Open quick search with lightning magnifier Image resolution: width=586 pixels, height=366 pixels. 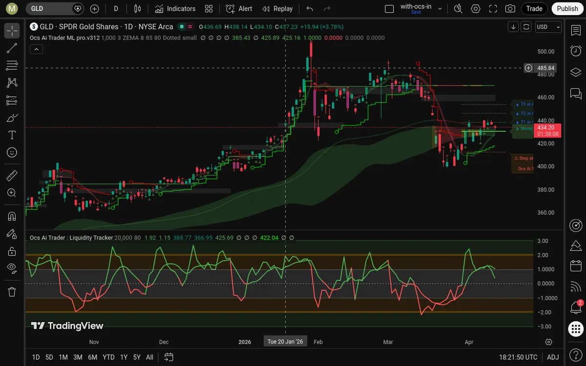click(458, 9)
